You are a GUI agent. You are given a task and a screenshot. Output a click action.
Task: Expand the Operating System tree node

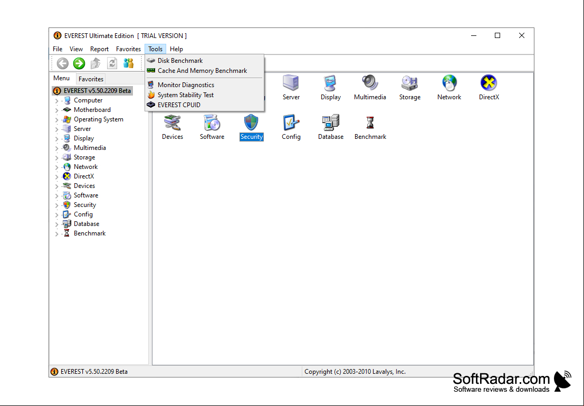point(56,120)
